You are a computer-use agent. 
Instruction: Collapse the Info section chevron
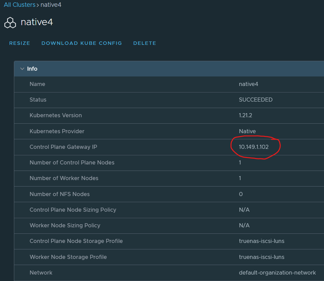pos(22,69)
